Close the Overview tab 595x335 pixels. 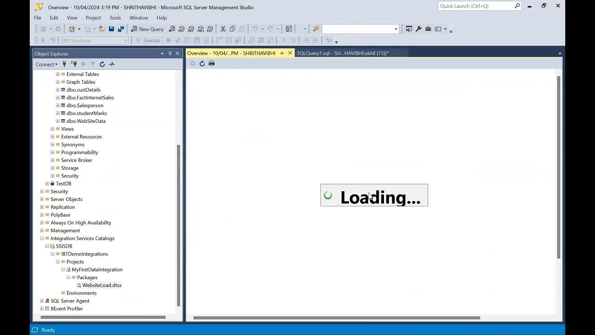(290, 53)
